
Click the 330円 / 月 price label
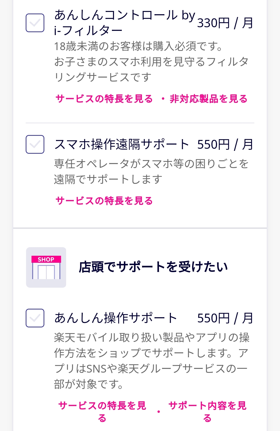click(x=225, y=23)
